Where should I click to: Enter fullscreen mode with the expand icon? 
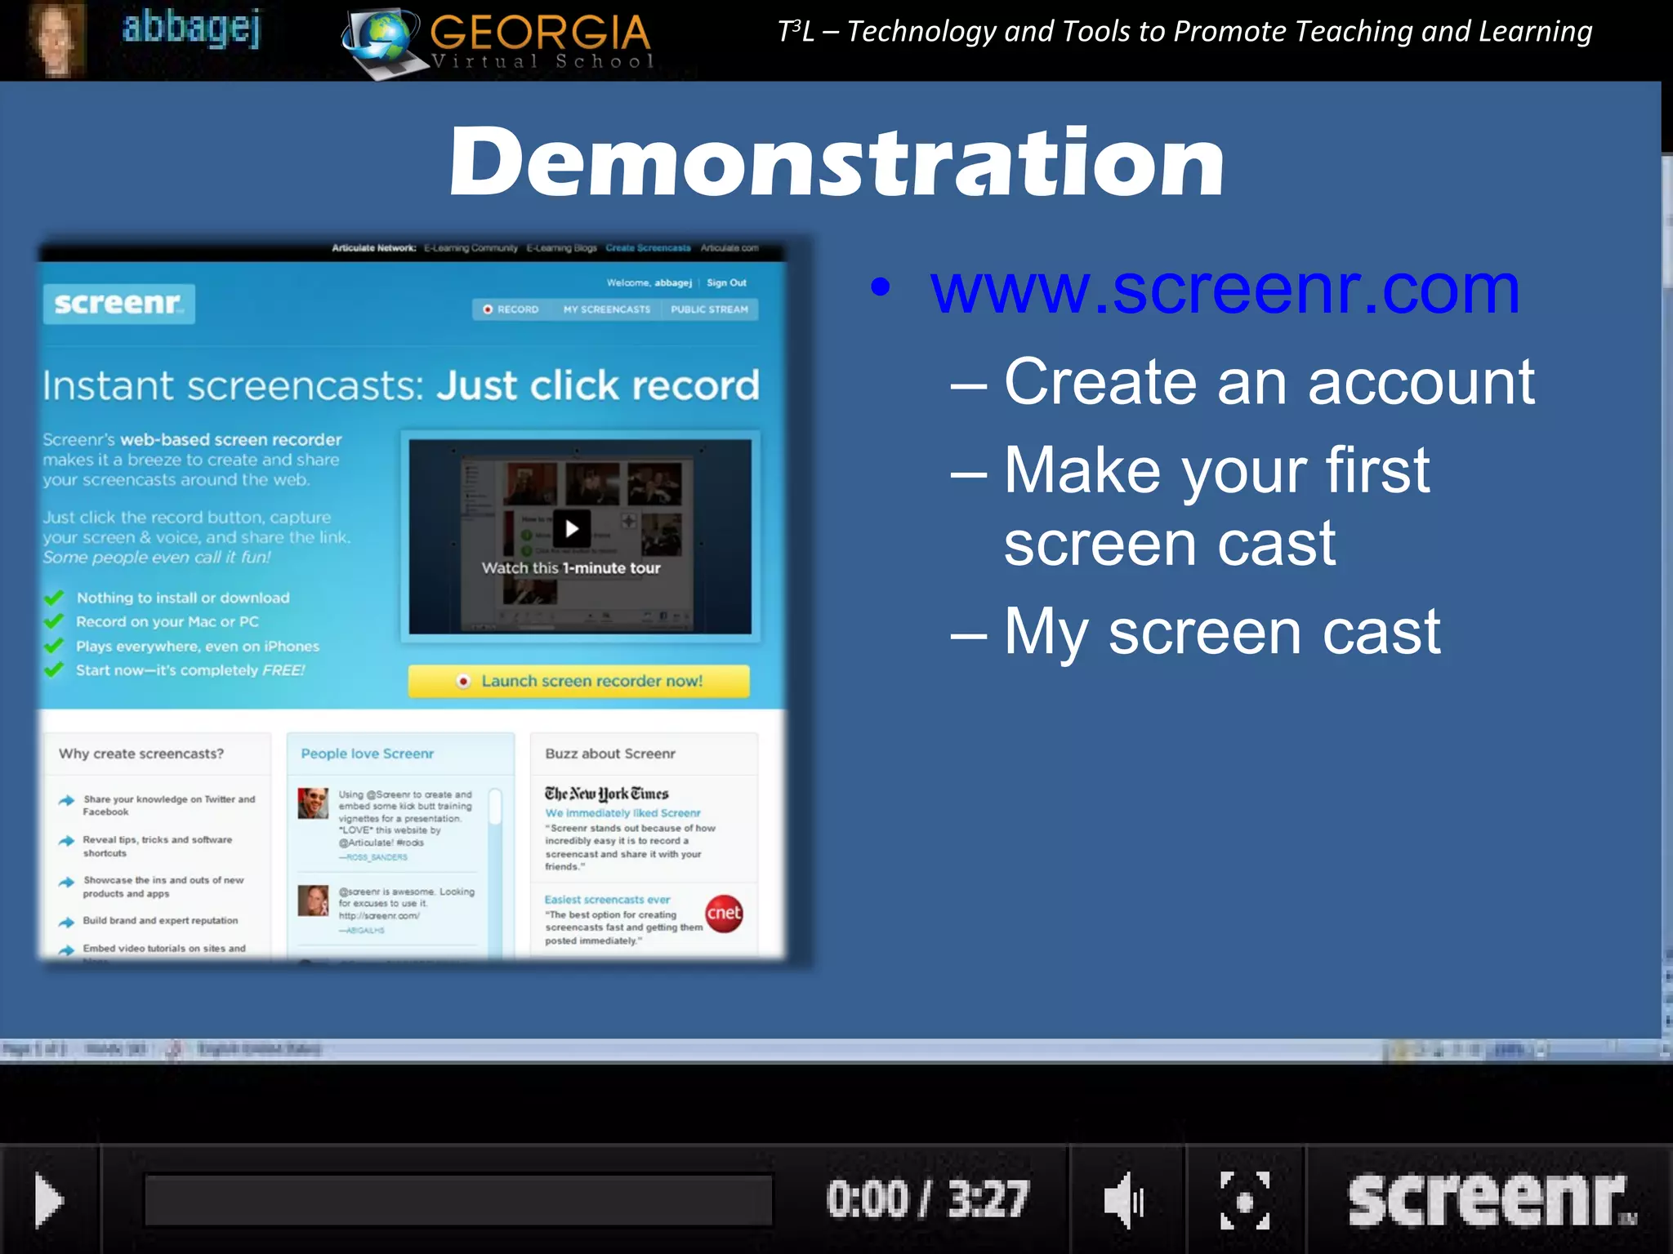pos(1245,1200)
